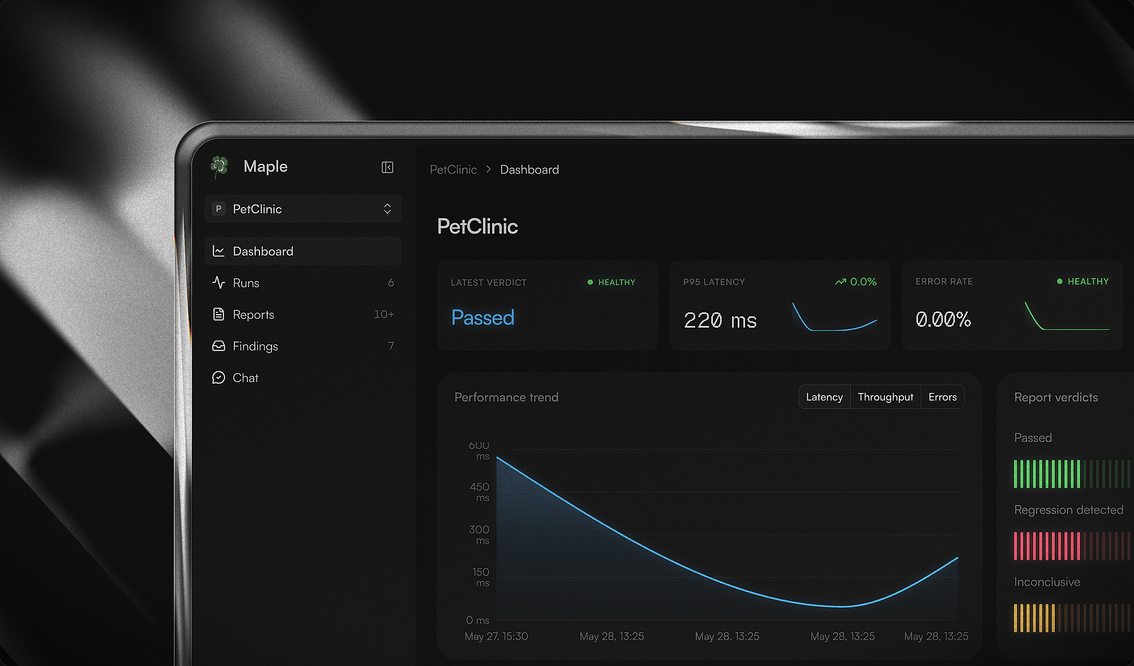Click the 0.00% error rate value
Viewport: 1134px width, 666px height.
point(943,319)
